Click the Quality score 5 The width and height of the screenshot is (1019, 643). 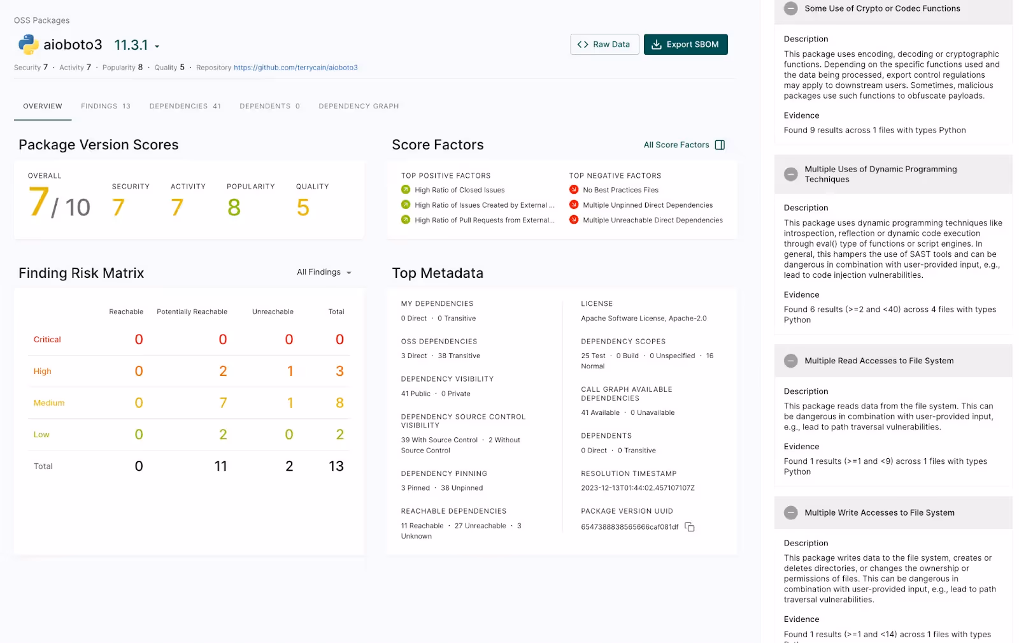(303, 207)
